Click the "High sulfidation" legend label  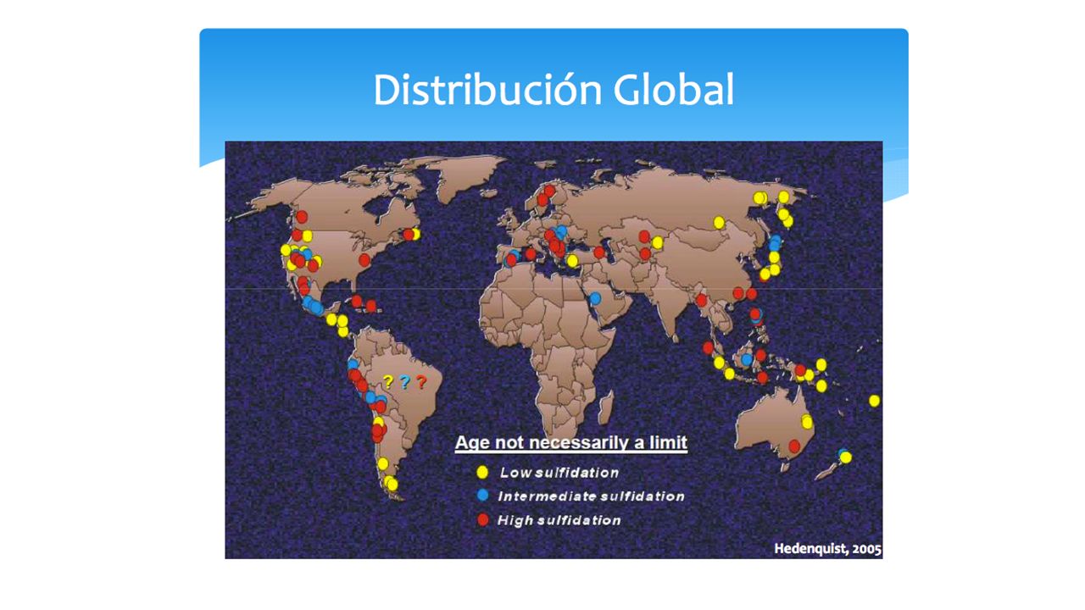[559, 520]
